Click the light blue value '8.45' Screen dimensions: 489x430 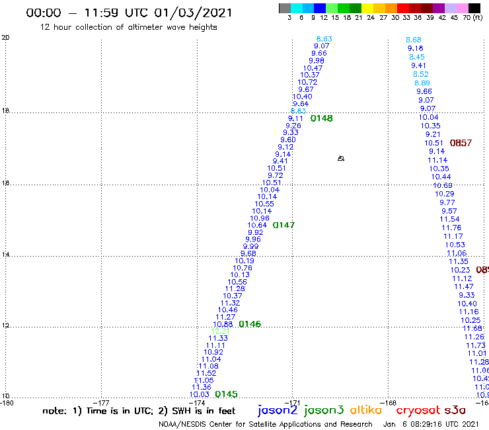417,57
